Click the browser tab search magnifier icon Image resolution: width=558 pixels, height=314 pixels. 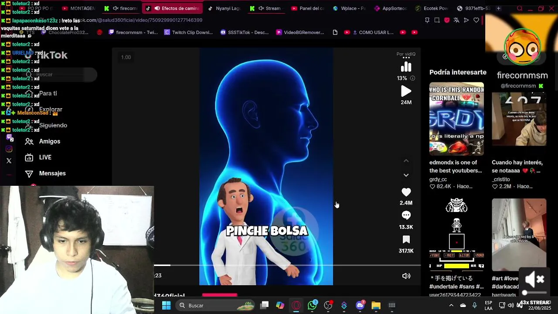pyautogui.click(x=520, y=8)
